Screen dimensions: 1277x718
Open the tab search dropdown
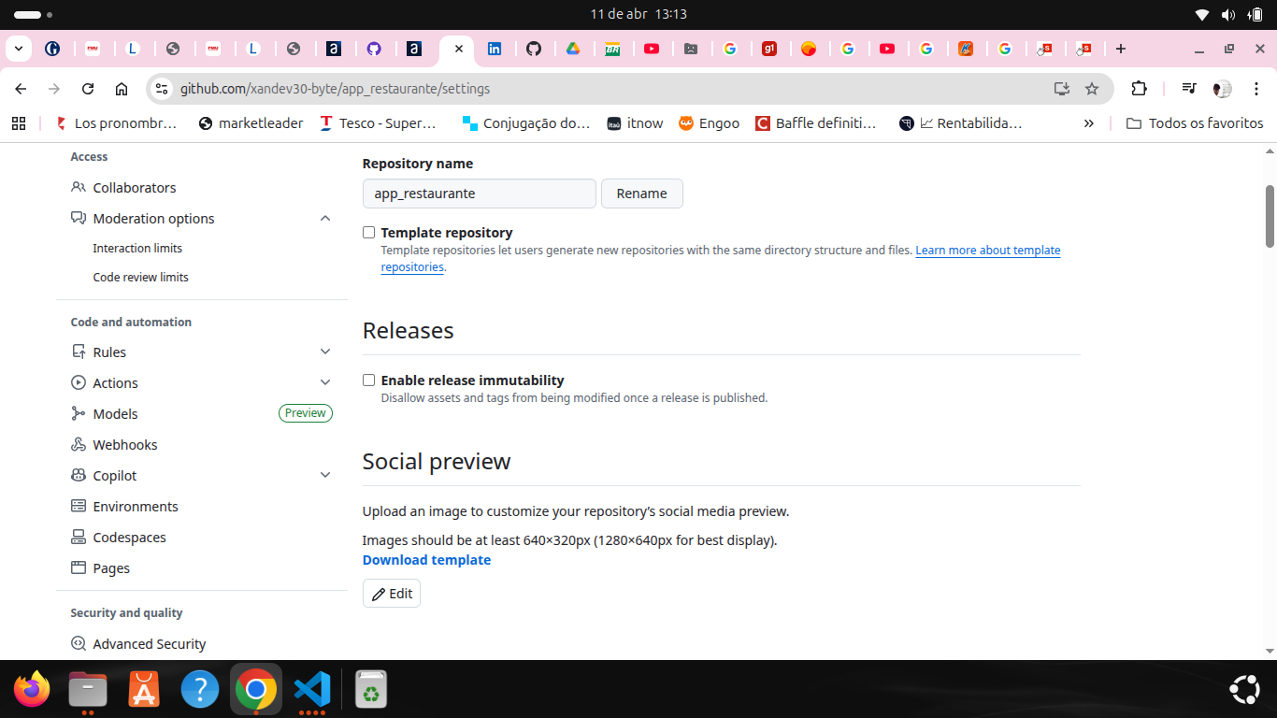point(19,49)
